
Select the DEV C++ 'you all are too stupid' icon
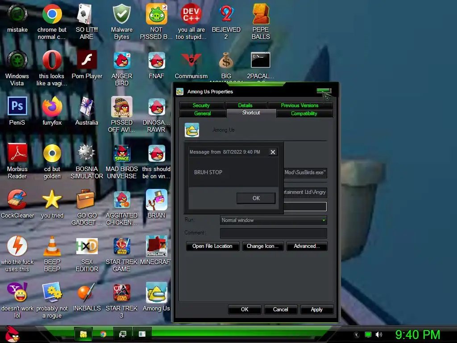pos(191,14)
